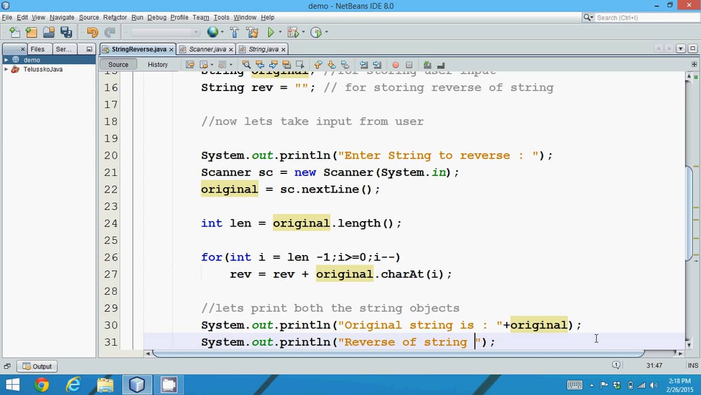Viewport: 701px width, 395px height.
Task: Click the Uncomment lines icon
Action: [x=441, y=64]
